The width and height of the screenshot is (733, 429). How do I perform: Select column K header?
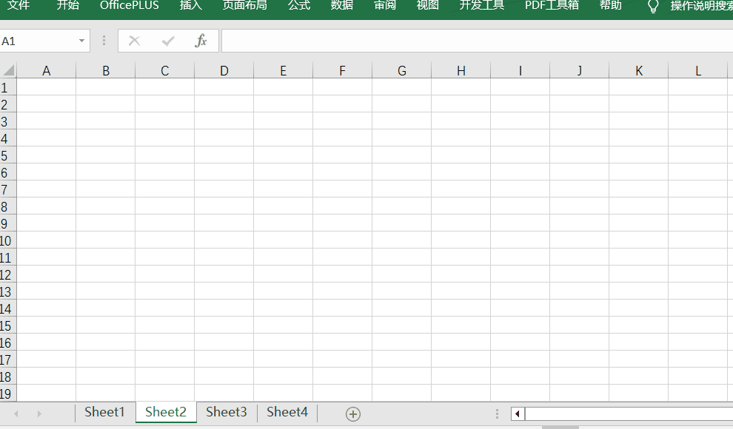pyautogui.click(x=638, y=70)
